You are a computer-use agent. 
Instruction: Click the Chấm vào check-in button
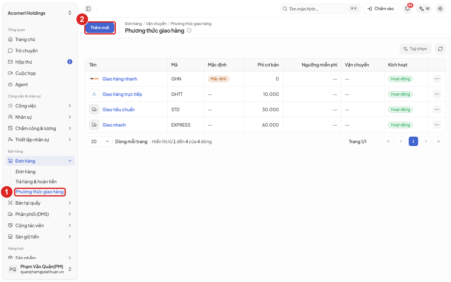tap(381, 9)
